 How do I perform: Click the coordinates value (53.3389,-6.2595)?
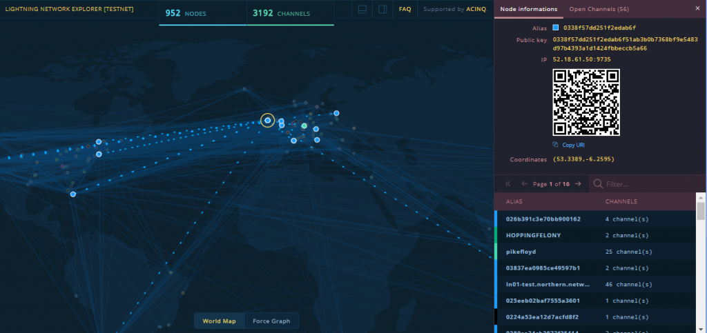(x=583, y=159)
